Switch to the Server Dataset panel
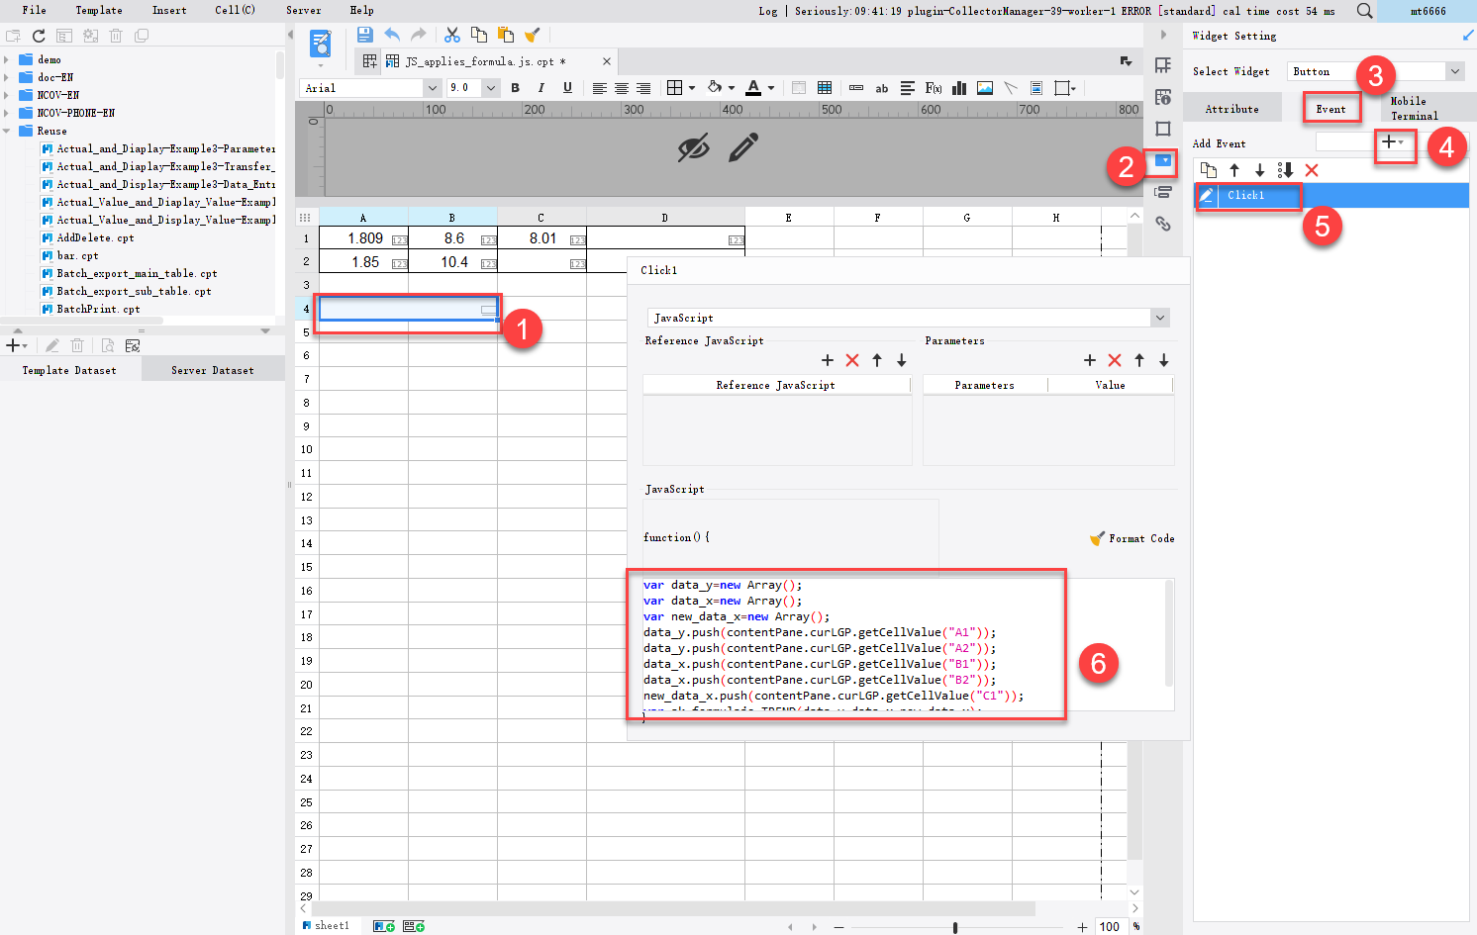The image size is (1477, 935). click(x=212, y=369)
